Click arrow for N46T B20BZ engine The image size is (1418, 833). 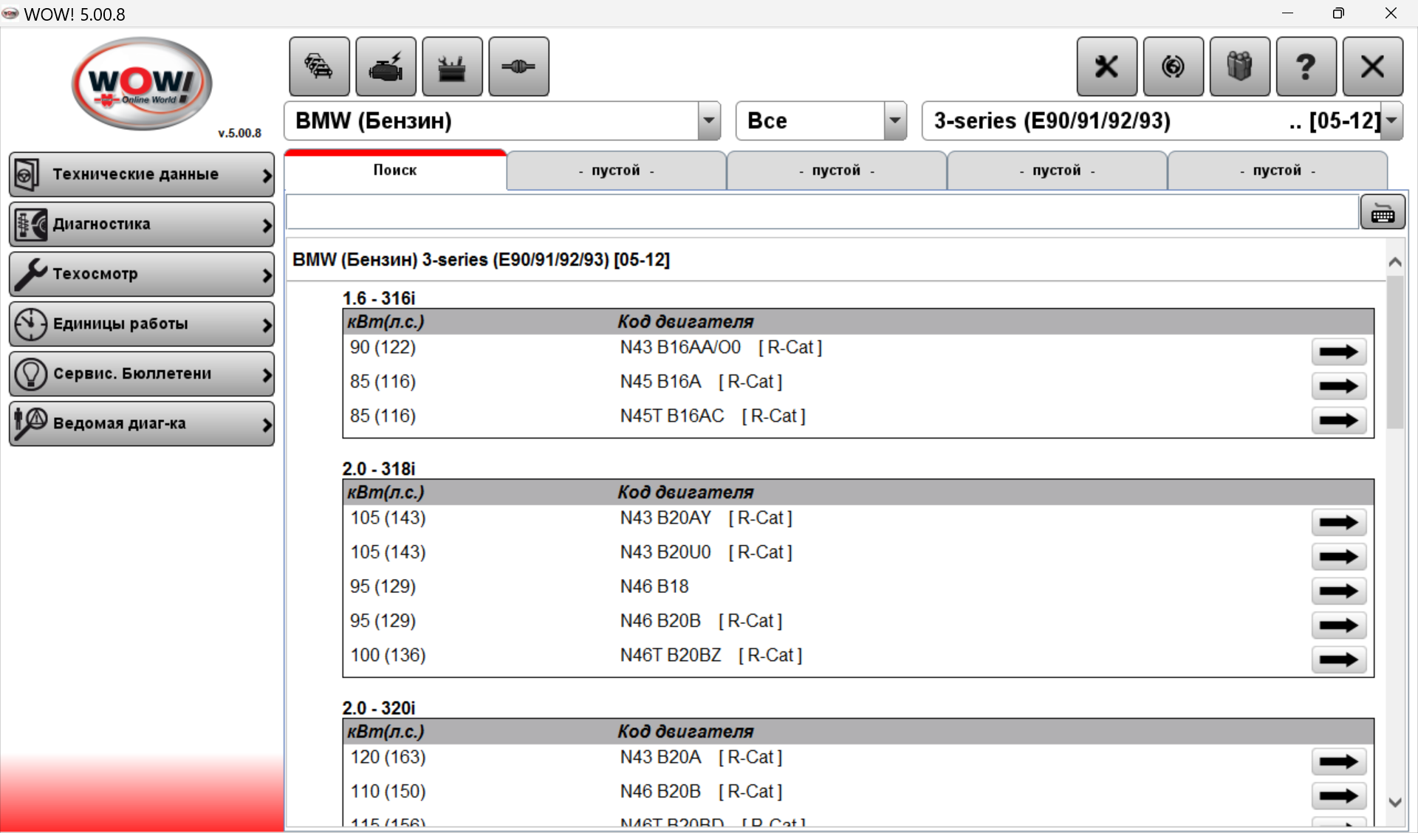tap(1338, 659)
